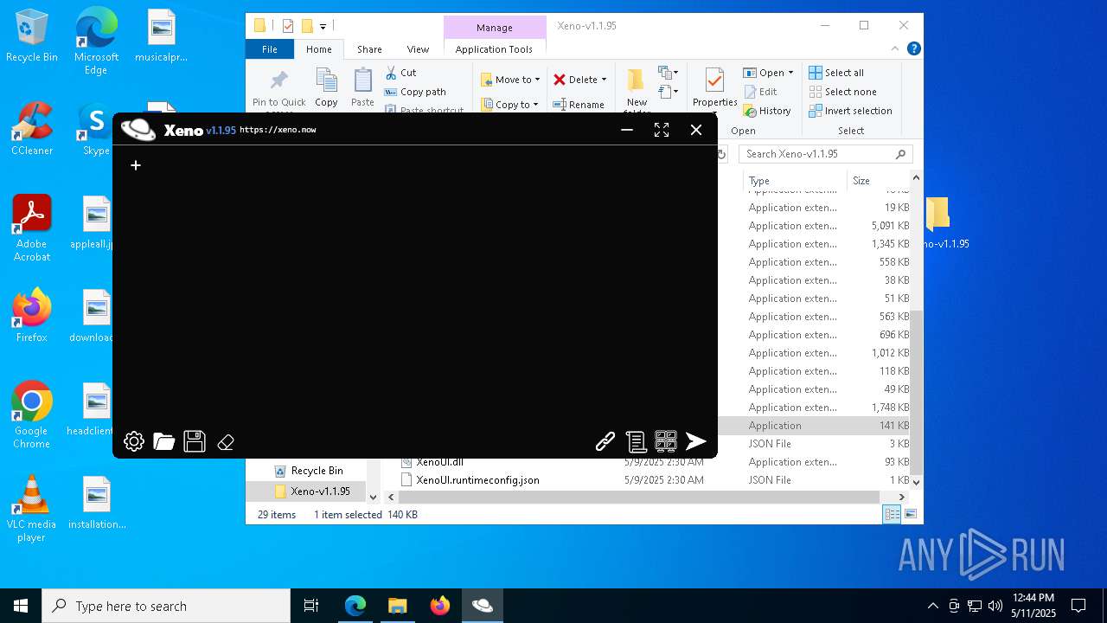Click the Xeno execute arrow icon
This screenshot has height=623, width=1107.
click(696, 441)
